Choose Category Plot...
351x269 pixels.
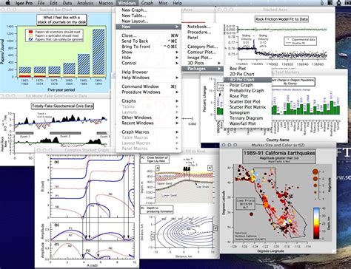202,47
